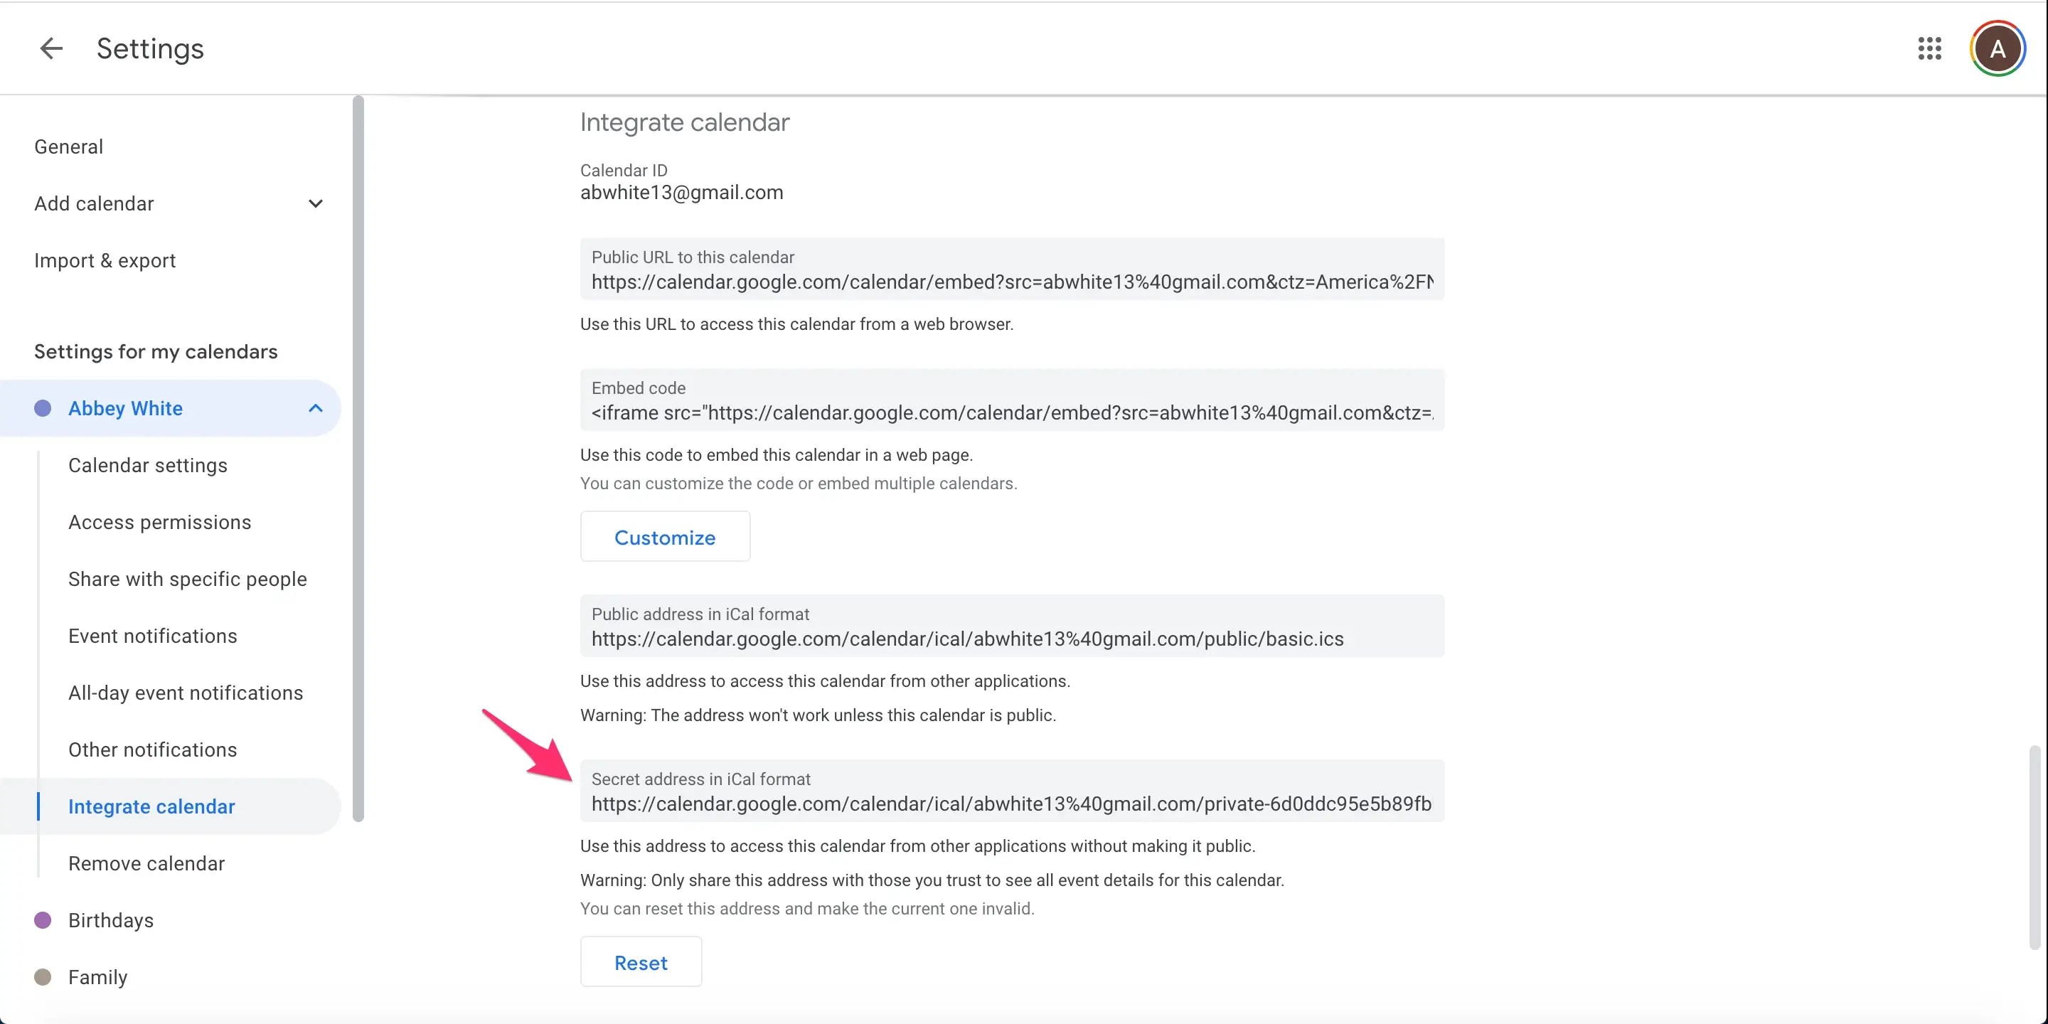Click the back arrow next to Settings
2048x1024 pixels.
[51, 48]
